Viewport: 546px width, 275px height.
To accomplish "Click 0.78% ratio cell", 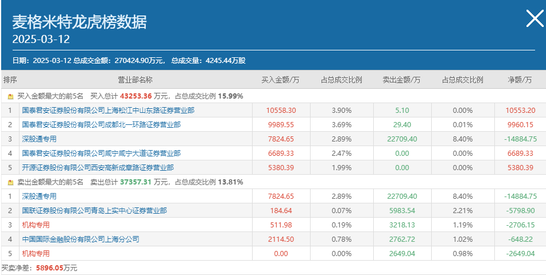I will pyautogui.click(x=342, y=239).
